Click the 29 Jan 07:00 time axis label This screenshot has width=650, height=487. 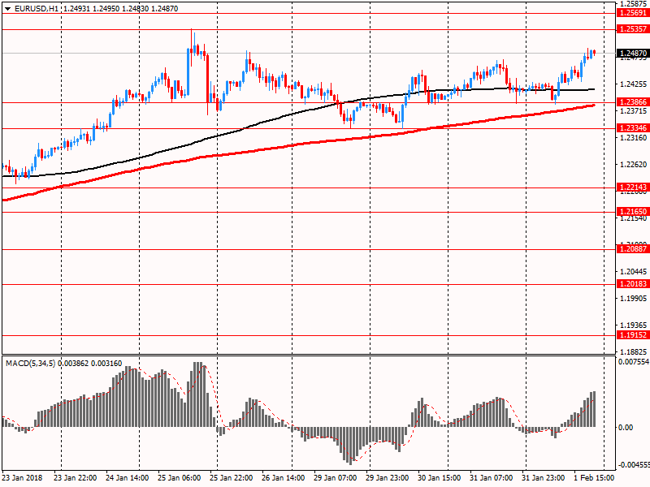tap(335, 478)
